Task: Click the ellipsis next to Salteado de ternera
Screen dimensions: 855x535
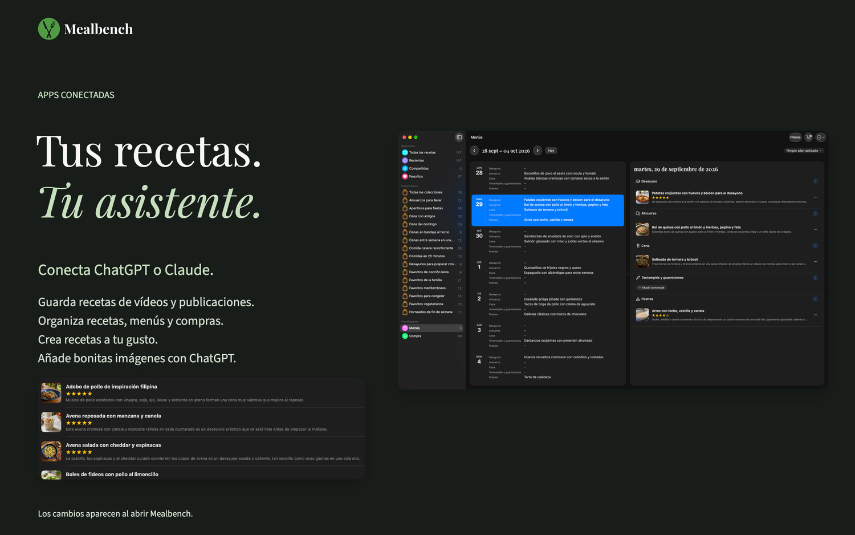Action: [816, 262]
